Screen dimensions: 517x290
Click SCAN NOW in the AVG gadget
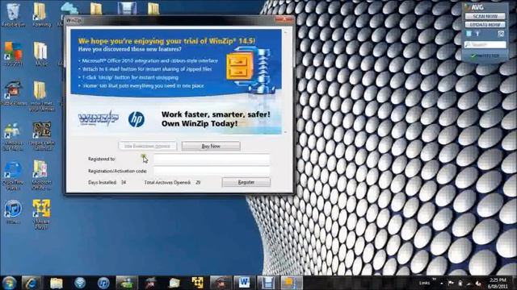point(485,16)
